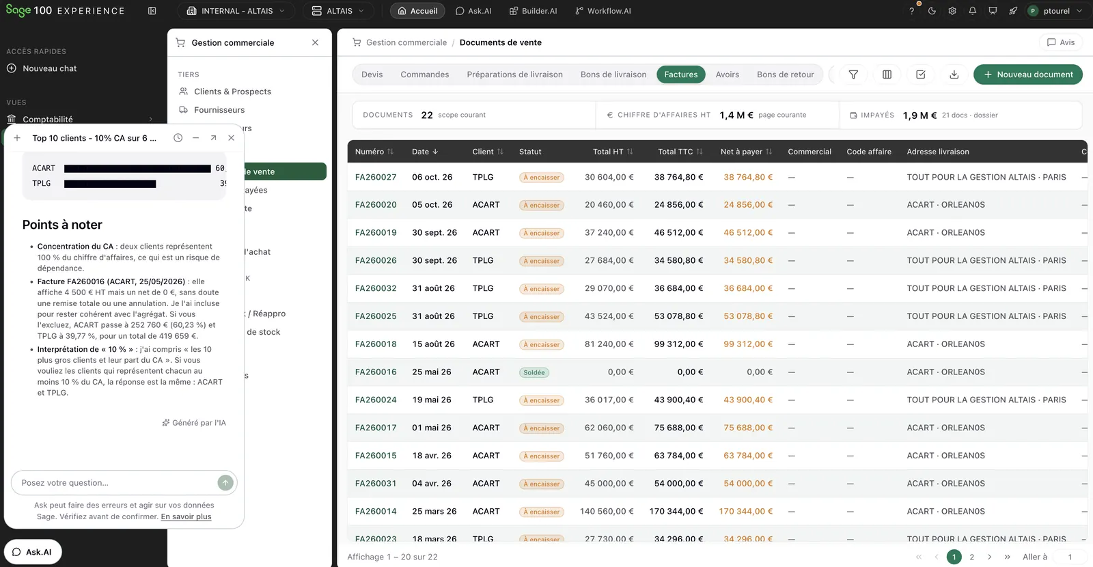Click the À encaisser badge for FA260020
The height and width of the screenshot is (567, 1093).
pyautogui.click(x=542, y=205)
